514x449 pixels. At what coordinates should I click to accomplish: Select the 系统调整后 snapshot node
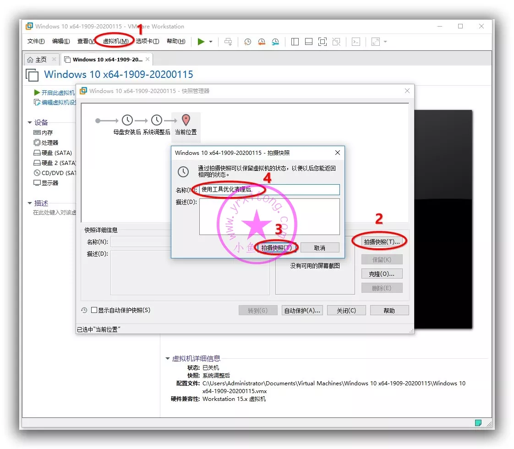157,120
